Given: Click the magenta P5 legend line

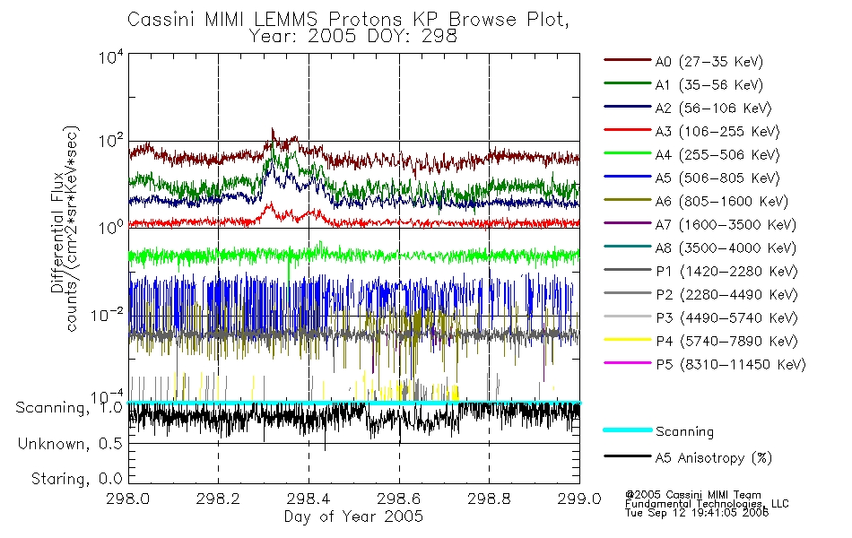Looking at the screenshot, I should tap(628, 362).
